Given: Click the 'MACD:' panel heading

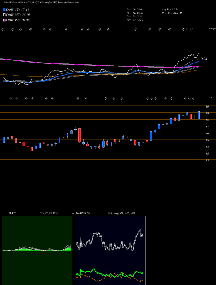Looking at the screenshot, I should point(13,213).
